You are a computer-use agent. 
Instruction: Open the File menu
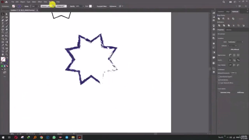click(x=12, y=2)
